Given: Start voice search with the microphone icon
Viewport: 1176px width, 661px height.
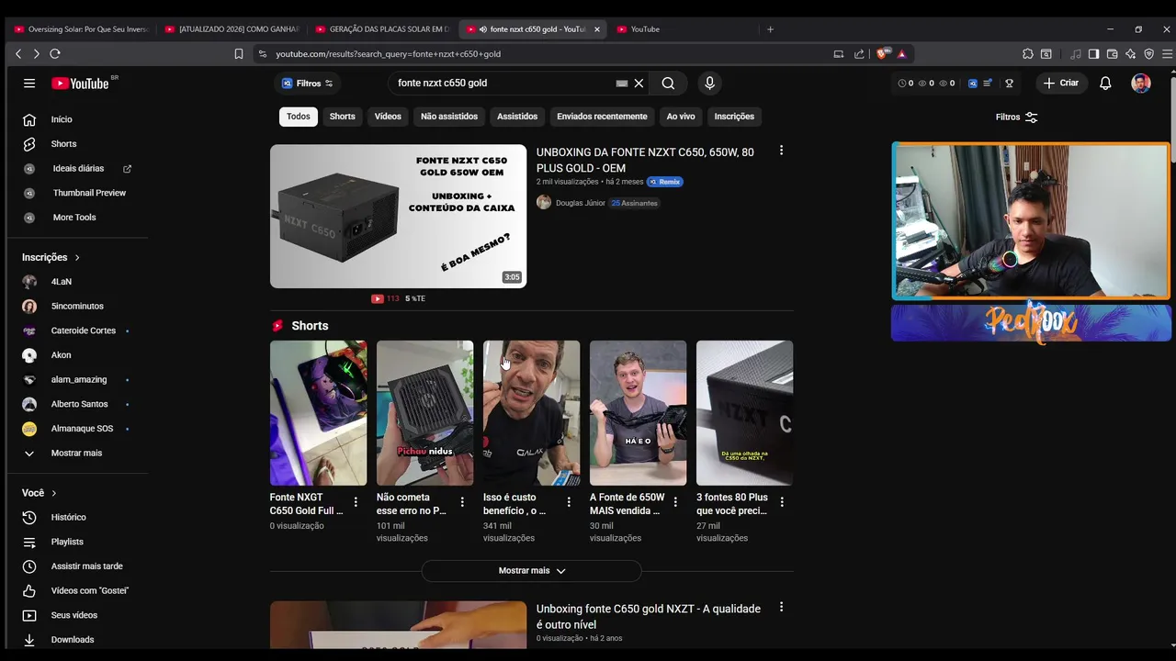Looking at the screenshot, I should tap(709, 83).
